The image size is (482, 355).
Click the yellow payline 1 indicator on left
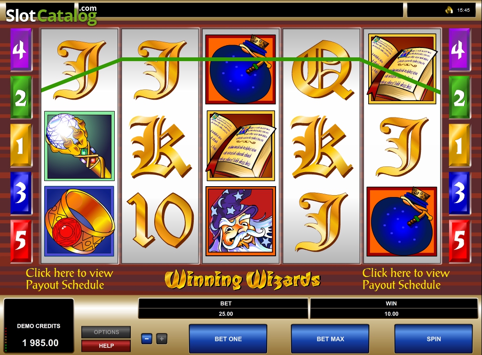pos(21,146)
